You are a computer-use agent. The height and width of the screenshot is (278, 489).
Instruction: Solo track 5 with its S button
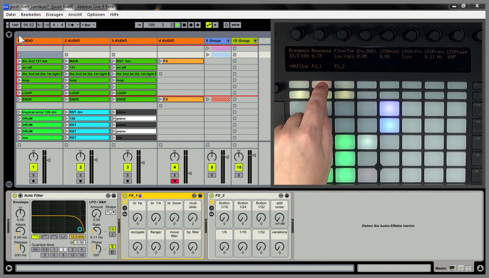(212, 175)
